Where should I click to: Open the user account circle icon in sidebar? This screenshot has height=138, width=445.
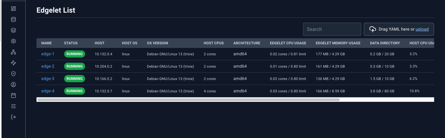coord(13,84)
